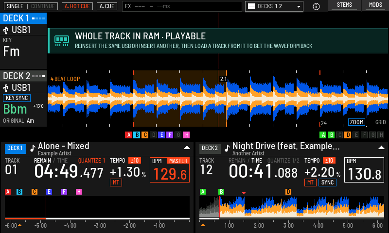Click Deck 2 USB1 source icon

click(x=6, y=88)
